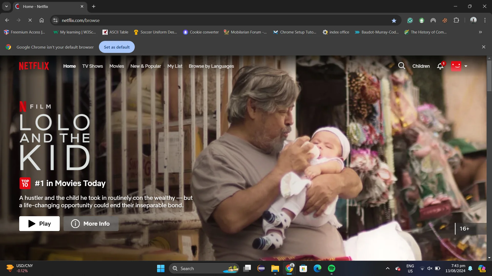The width and height of the screenshot is (492, 276).
Task: Set Chrome as default browser
Action: click(x=117, y=47)
